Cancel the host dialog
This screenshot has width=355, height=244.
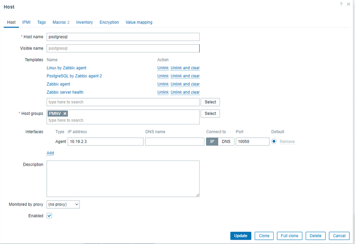pos(339,236)
